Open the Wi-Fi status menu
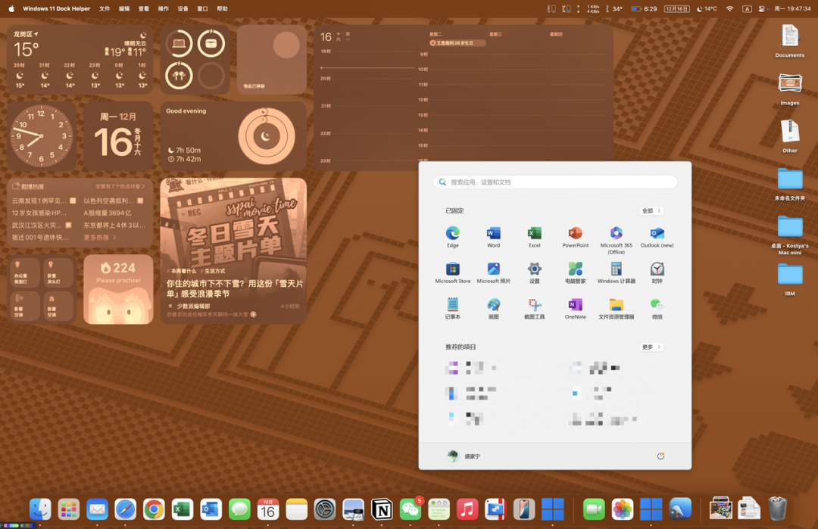Image resolution: width=818 pixels, height=529 pixels. (730, 8)
